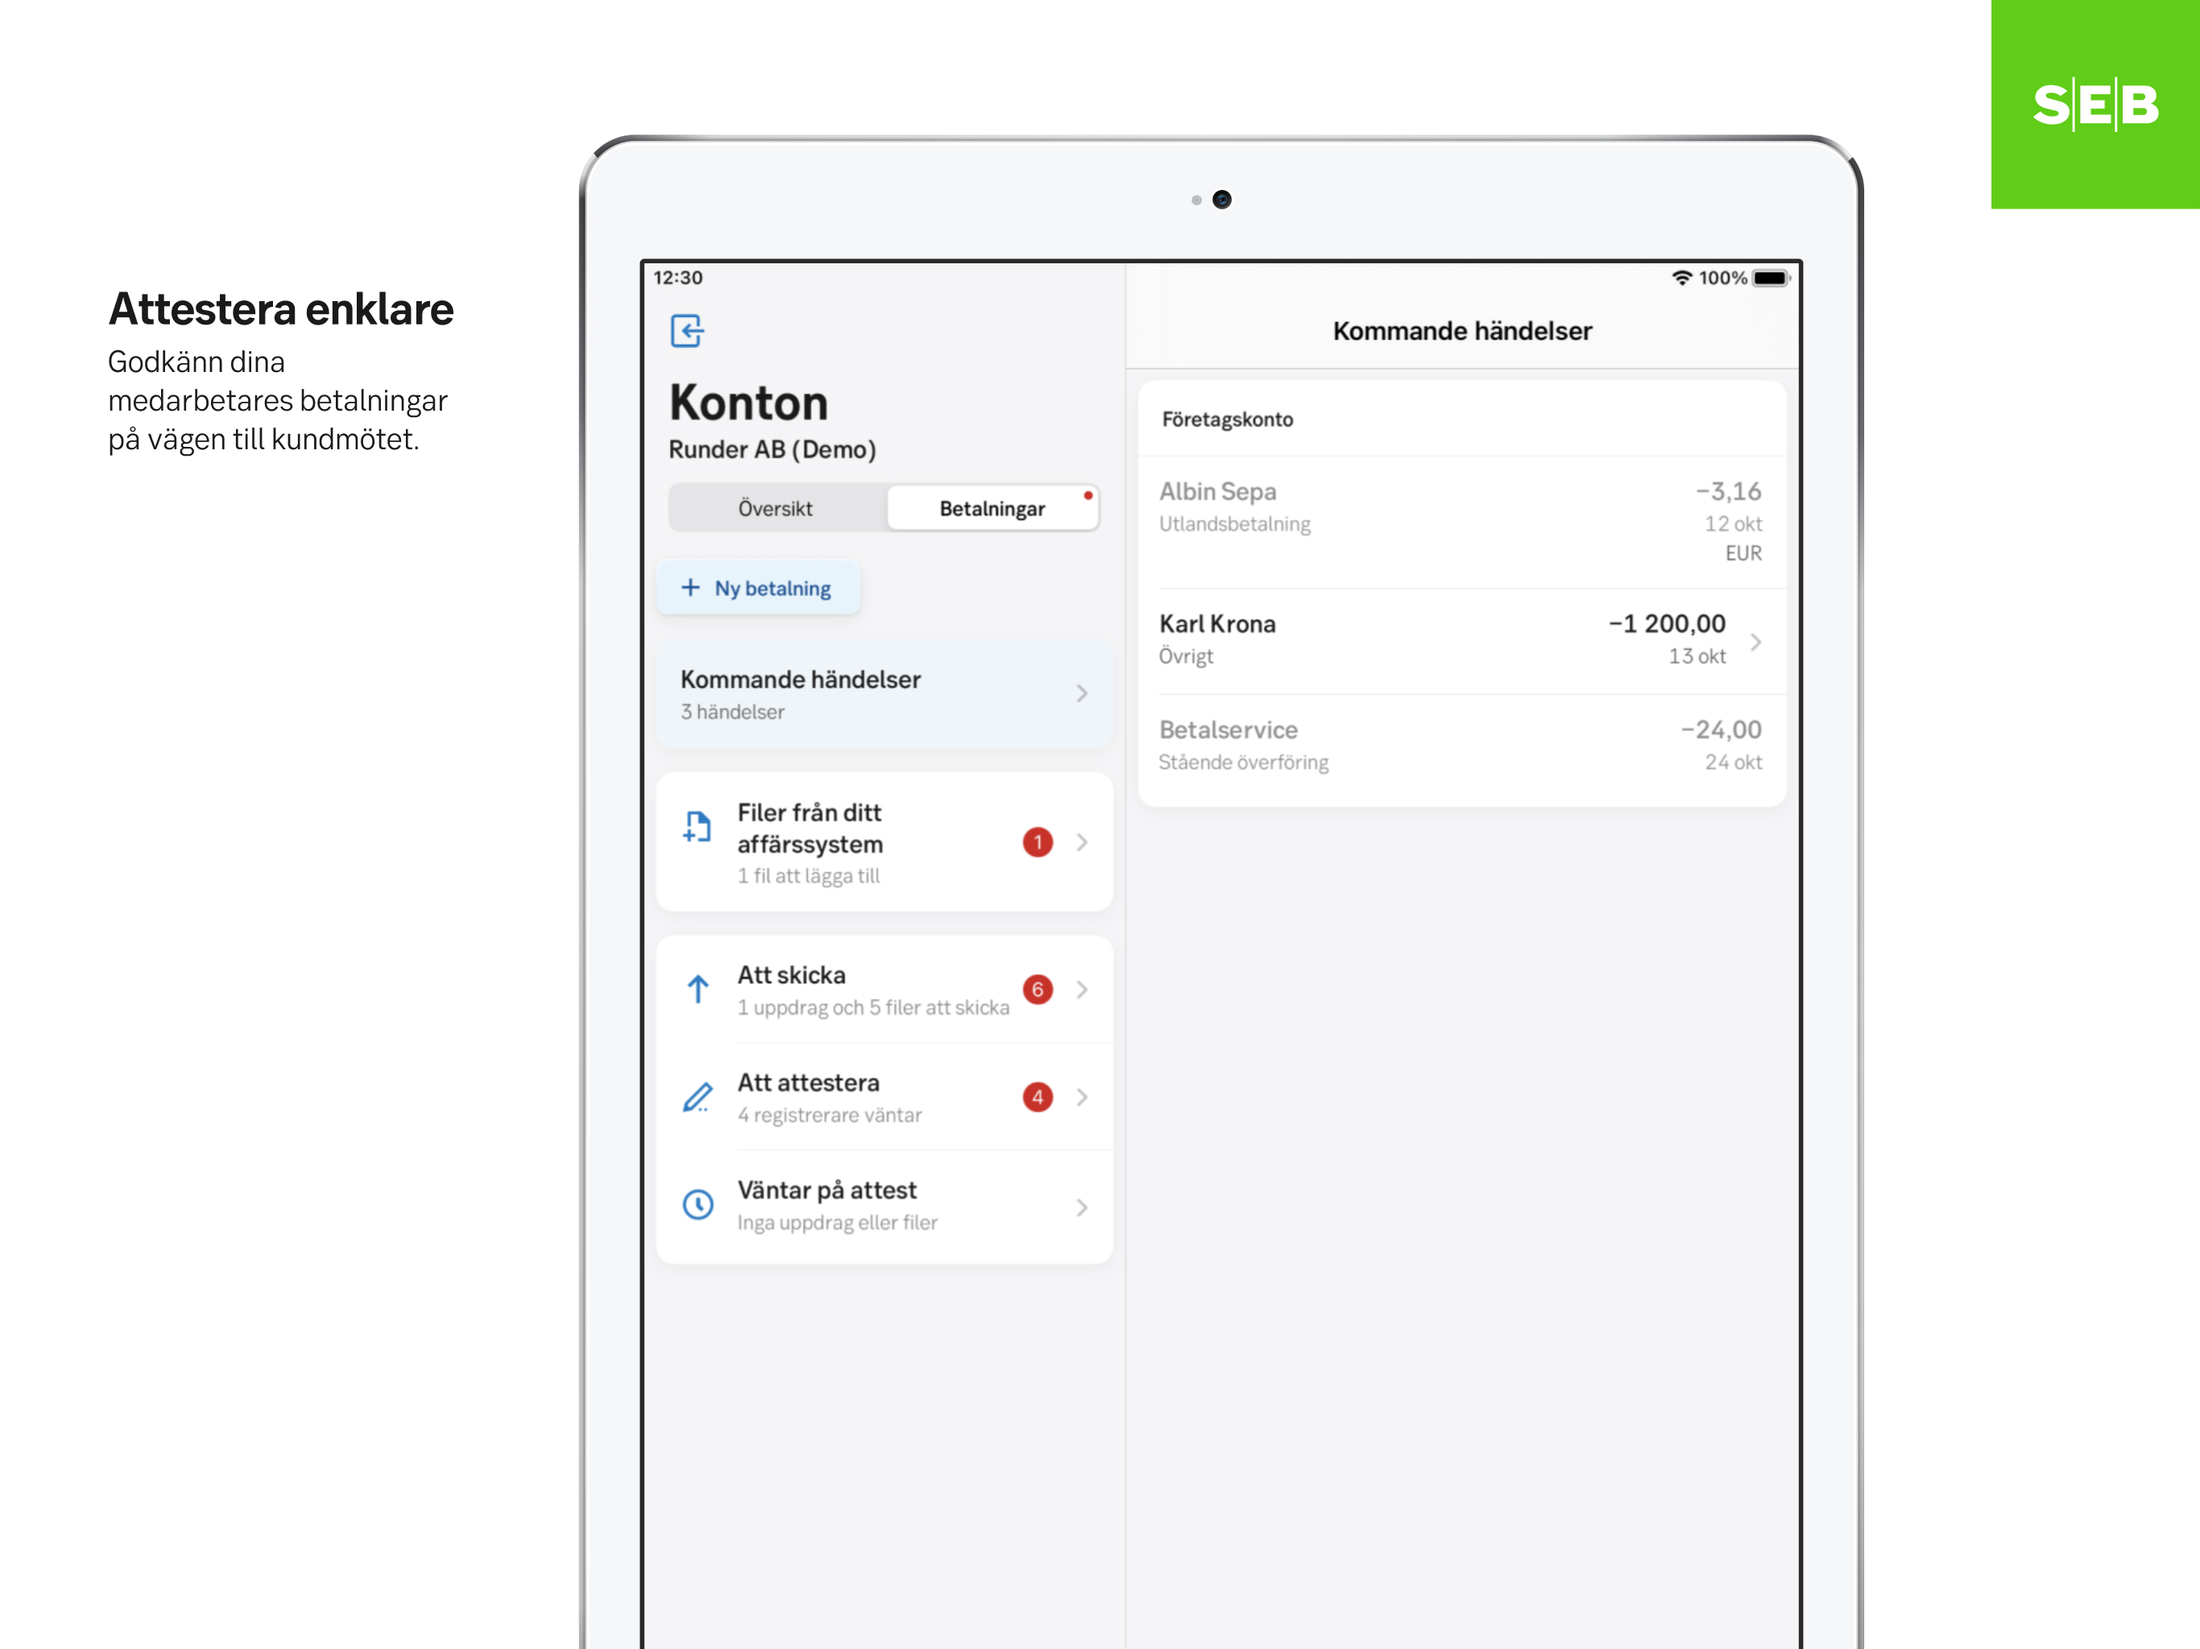This screenshot has width=2200, height=1649.
Task: Click the red badge showing 4
Action: pos(1037,1097)
